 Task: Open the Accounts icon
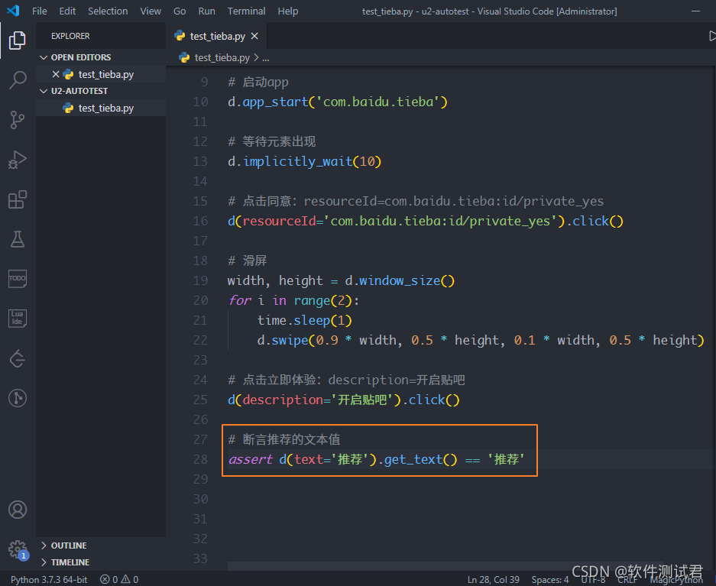18,510
